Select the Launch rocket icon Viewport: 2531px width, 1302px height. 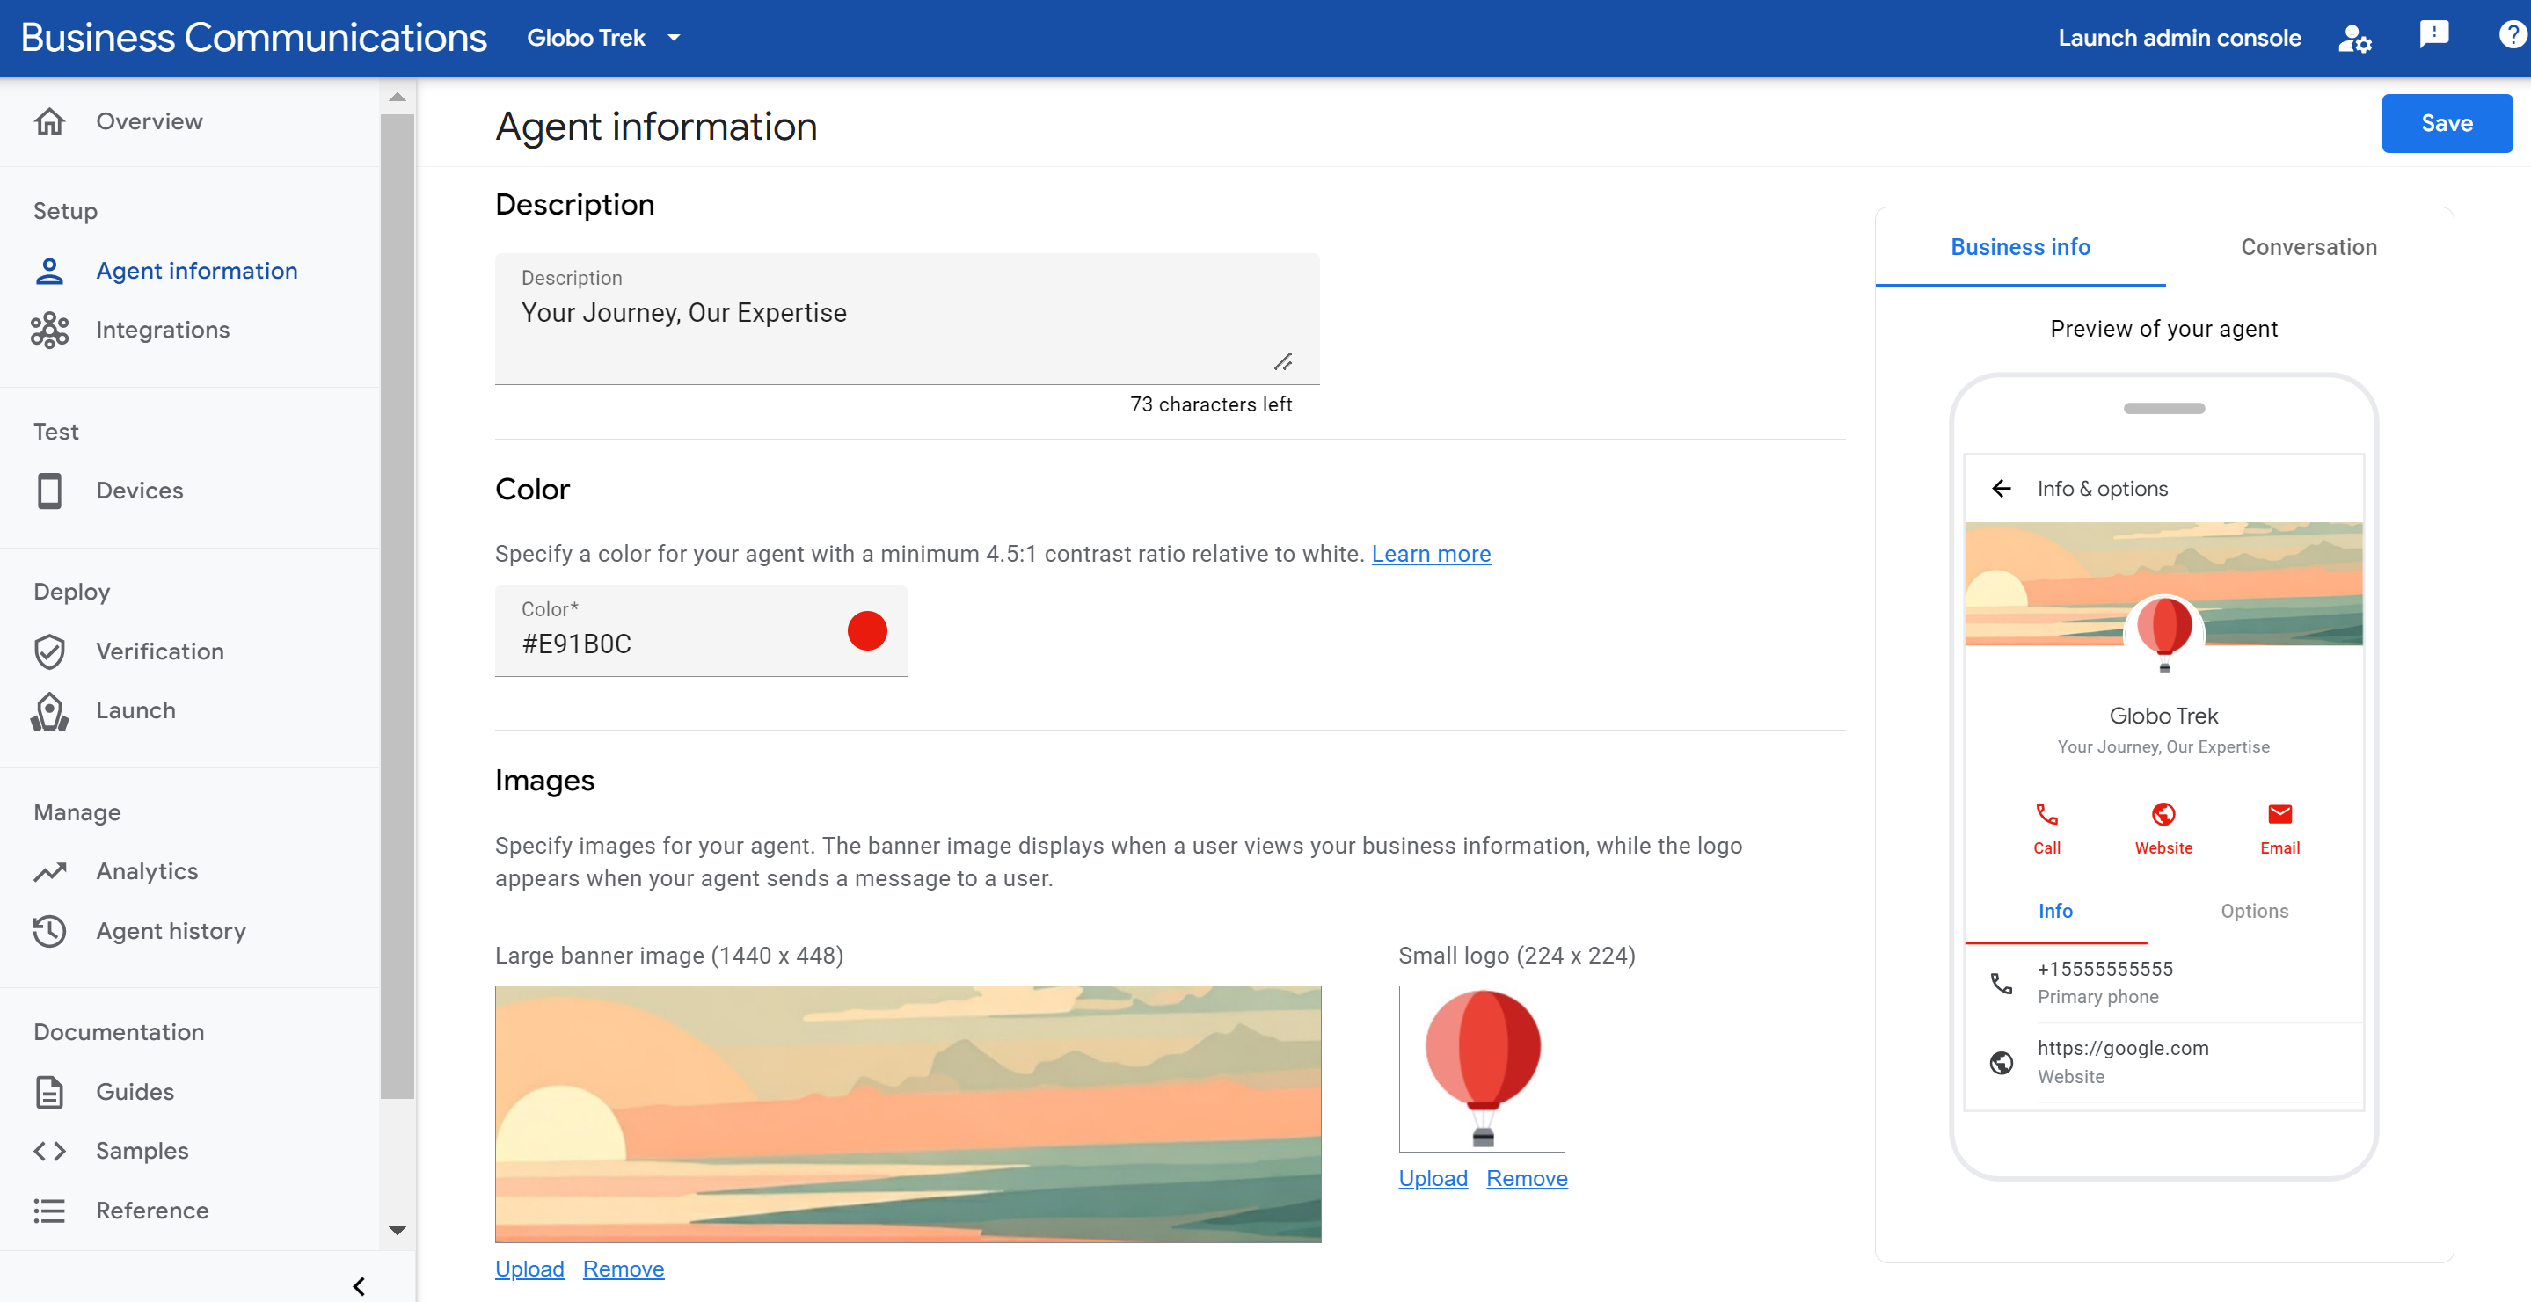click(50, 709)
